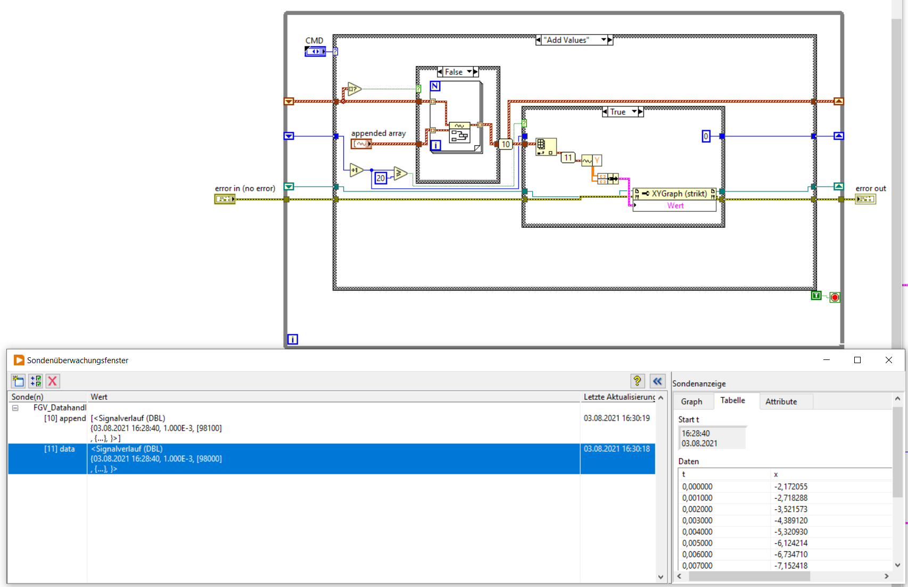
Task: Click the loop stop condition terminal
Action: (835, 297)
